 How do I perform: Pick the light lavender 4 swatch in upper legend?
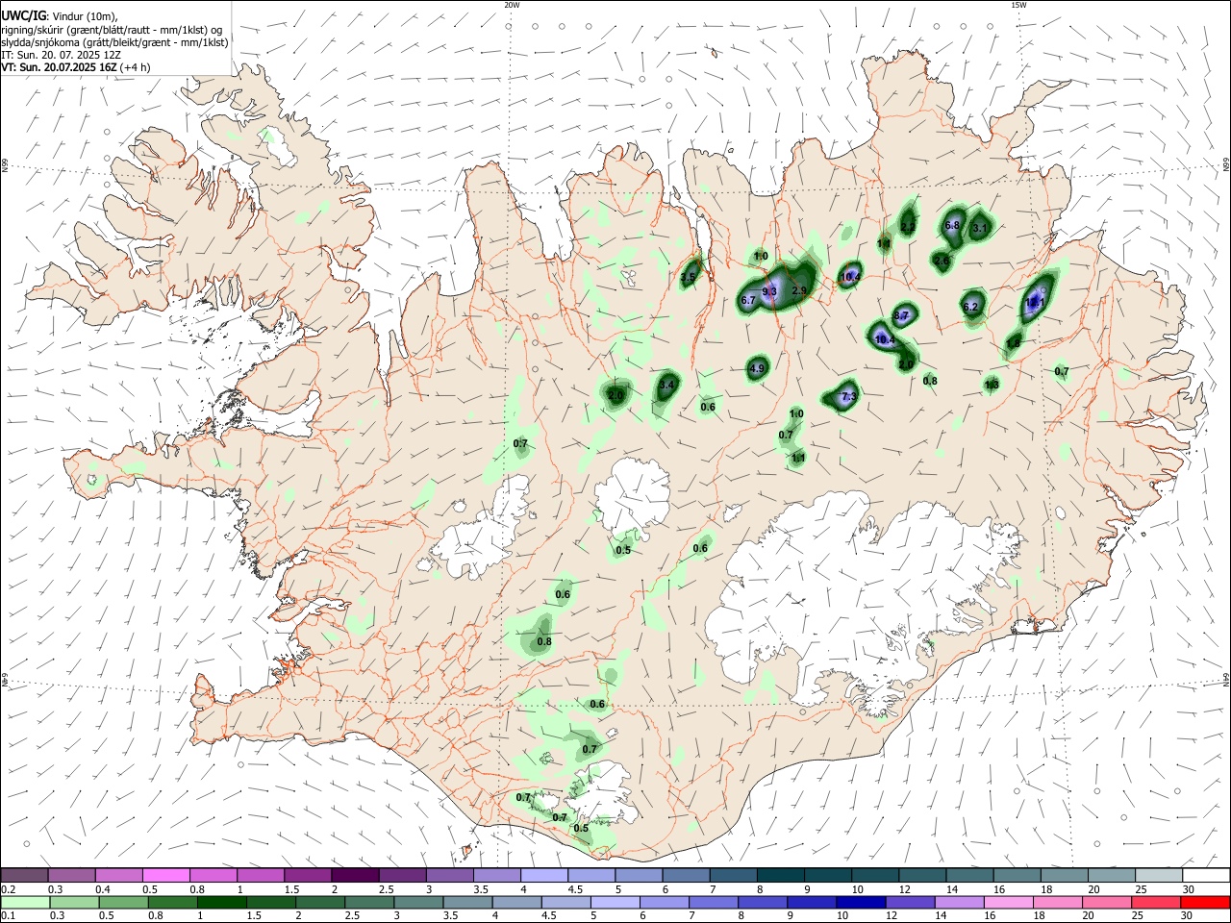coord(542,875)
